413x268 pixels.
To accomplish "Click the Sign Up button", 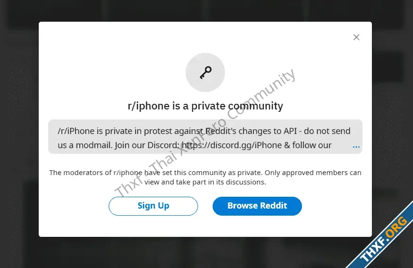I will (153, 206).
